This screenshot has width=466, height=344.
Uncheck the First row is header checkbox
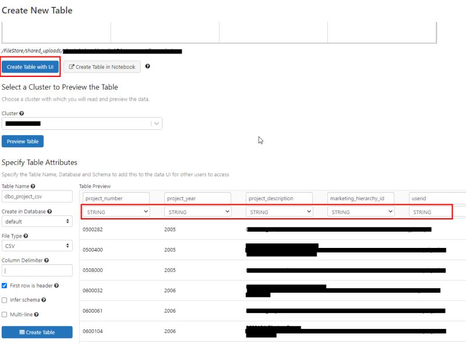pos(5,285)
